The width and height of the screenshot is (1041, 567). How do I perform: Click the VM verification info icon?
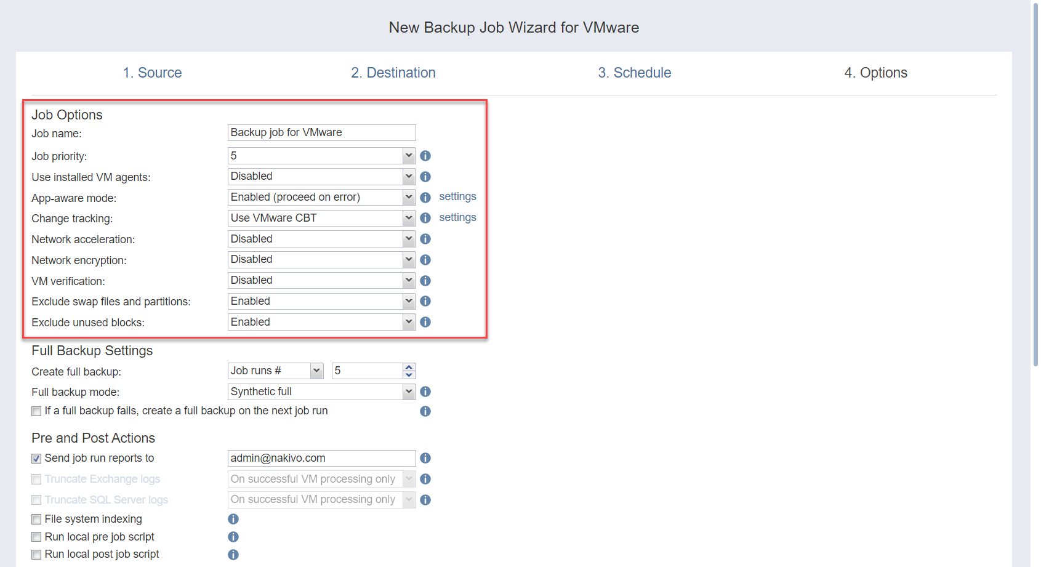[x=425, y=281]
